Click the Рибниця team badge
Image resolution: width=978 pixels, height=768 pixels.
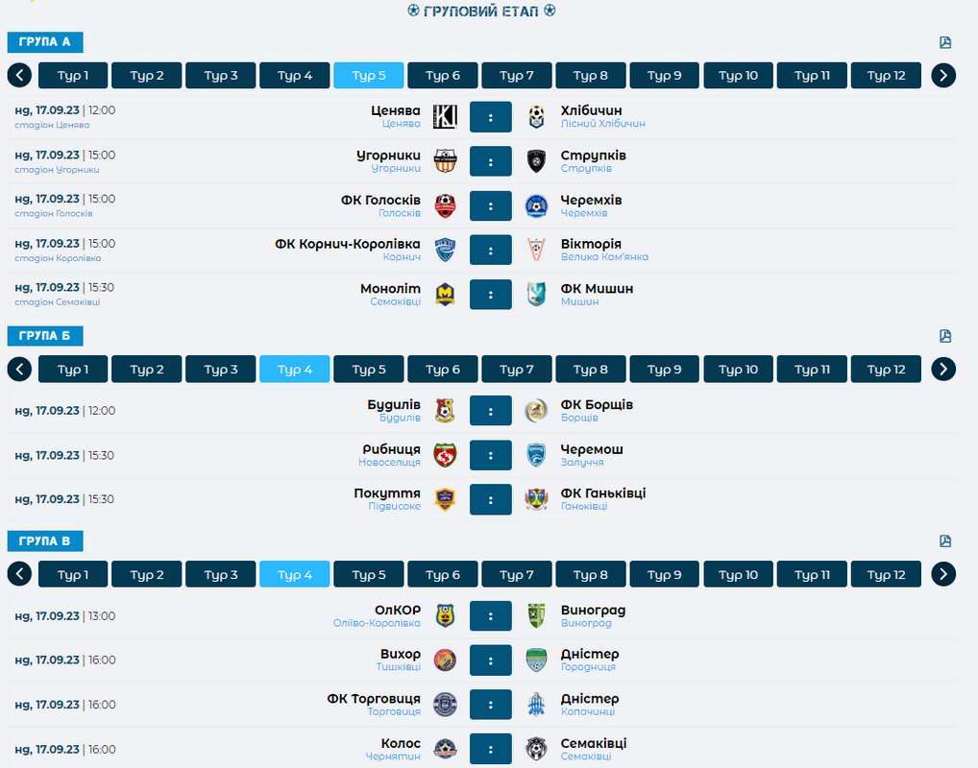(x=445, y=455)
